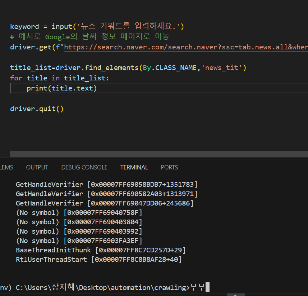Place cursor in terminal prompt line after 부부

[x=207, y=287]
